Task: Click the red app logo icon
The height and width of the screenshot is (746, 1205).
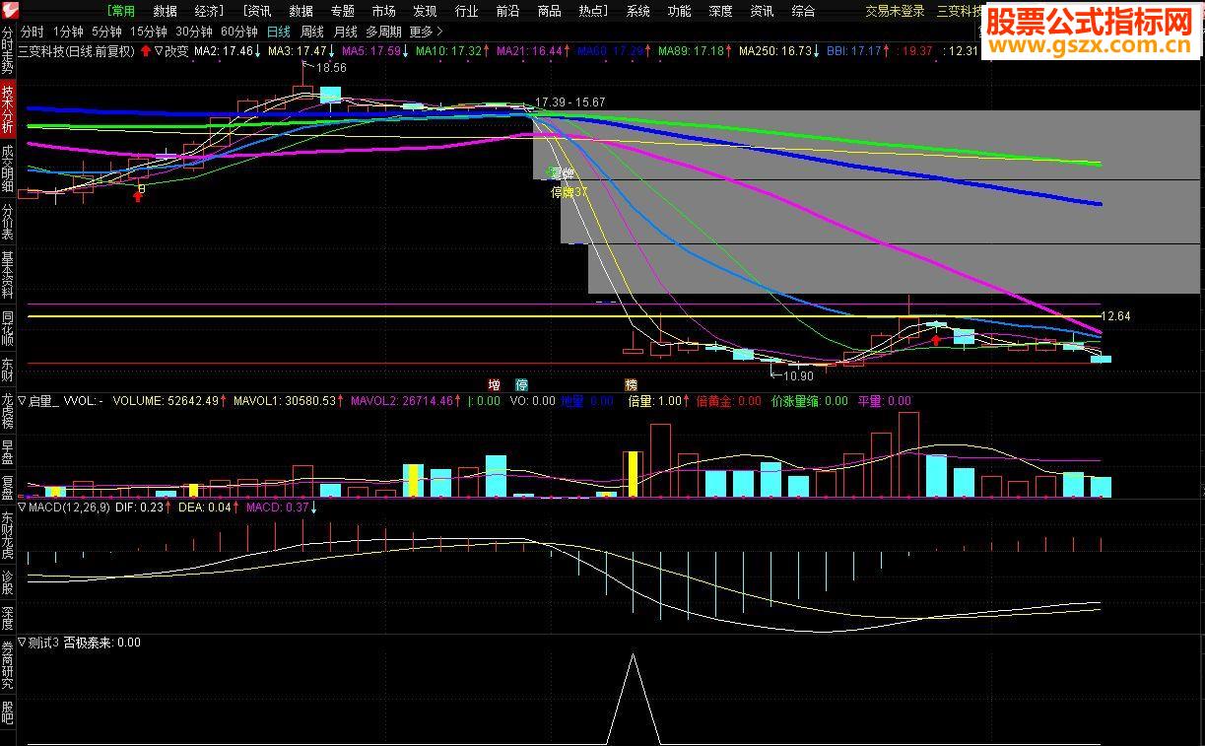Action: pyautogui.click(x=9, y=10)
